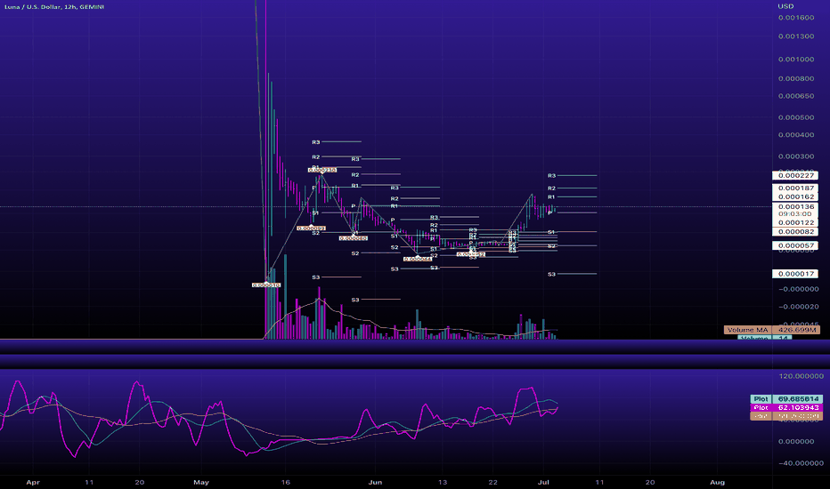Click the 426.699M volume MA value
The height and width of the screenshot is (489, 830).
tap(796, 330)
